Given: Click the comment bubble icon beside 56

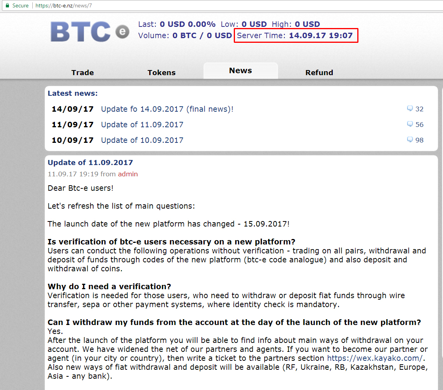Looking at the screenshot, I should coord(409,124).
